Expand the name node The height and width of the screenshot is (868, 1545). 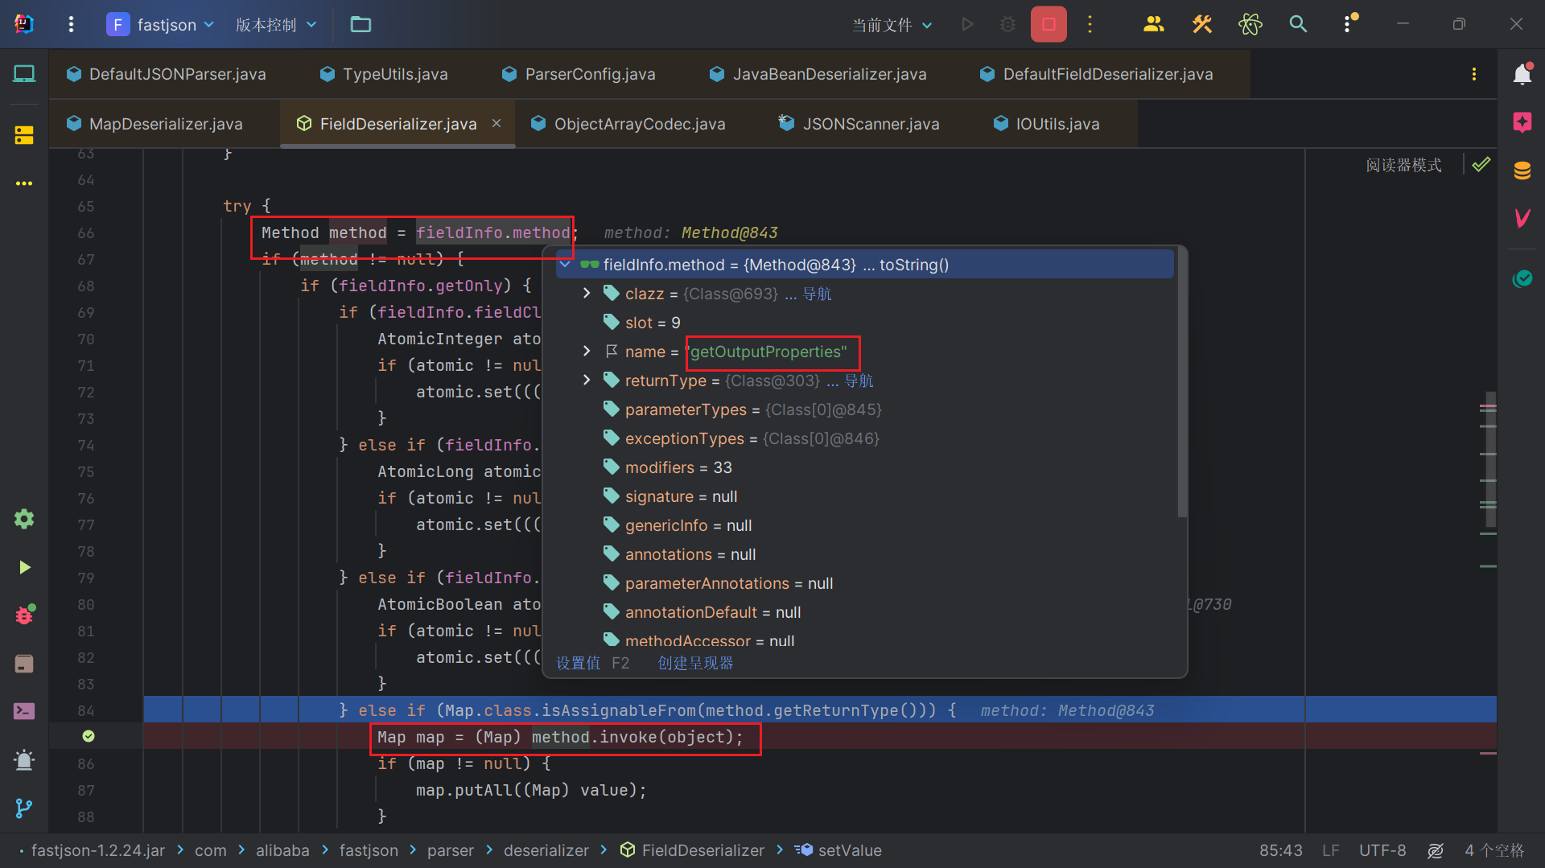(x=587, y=352)
